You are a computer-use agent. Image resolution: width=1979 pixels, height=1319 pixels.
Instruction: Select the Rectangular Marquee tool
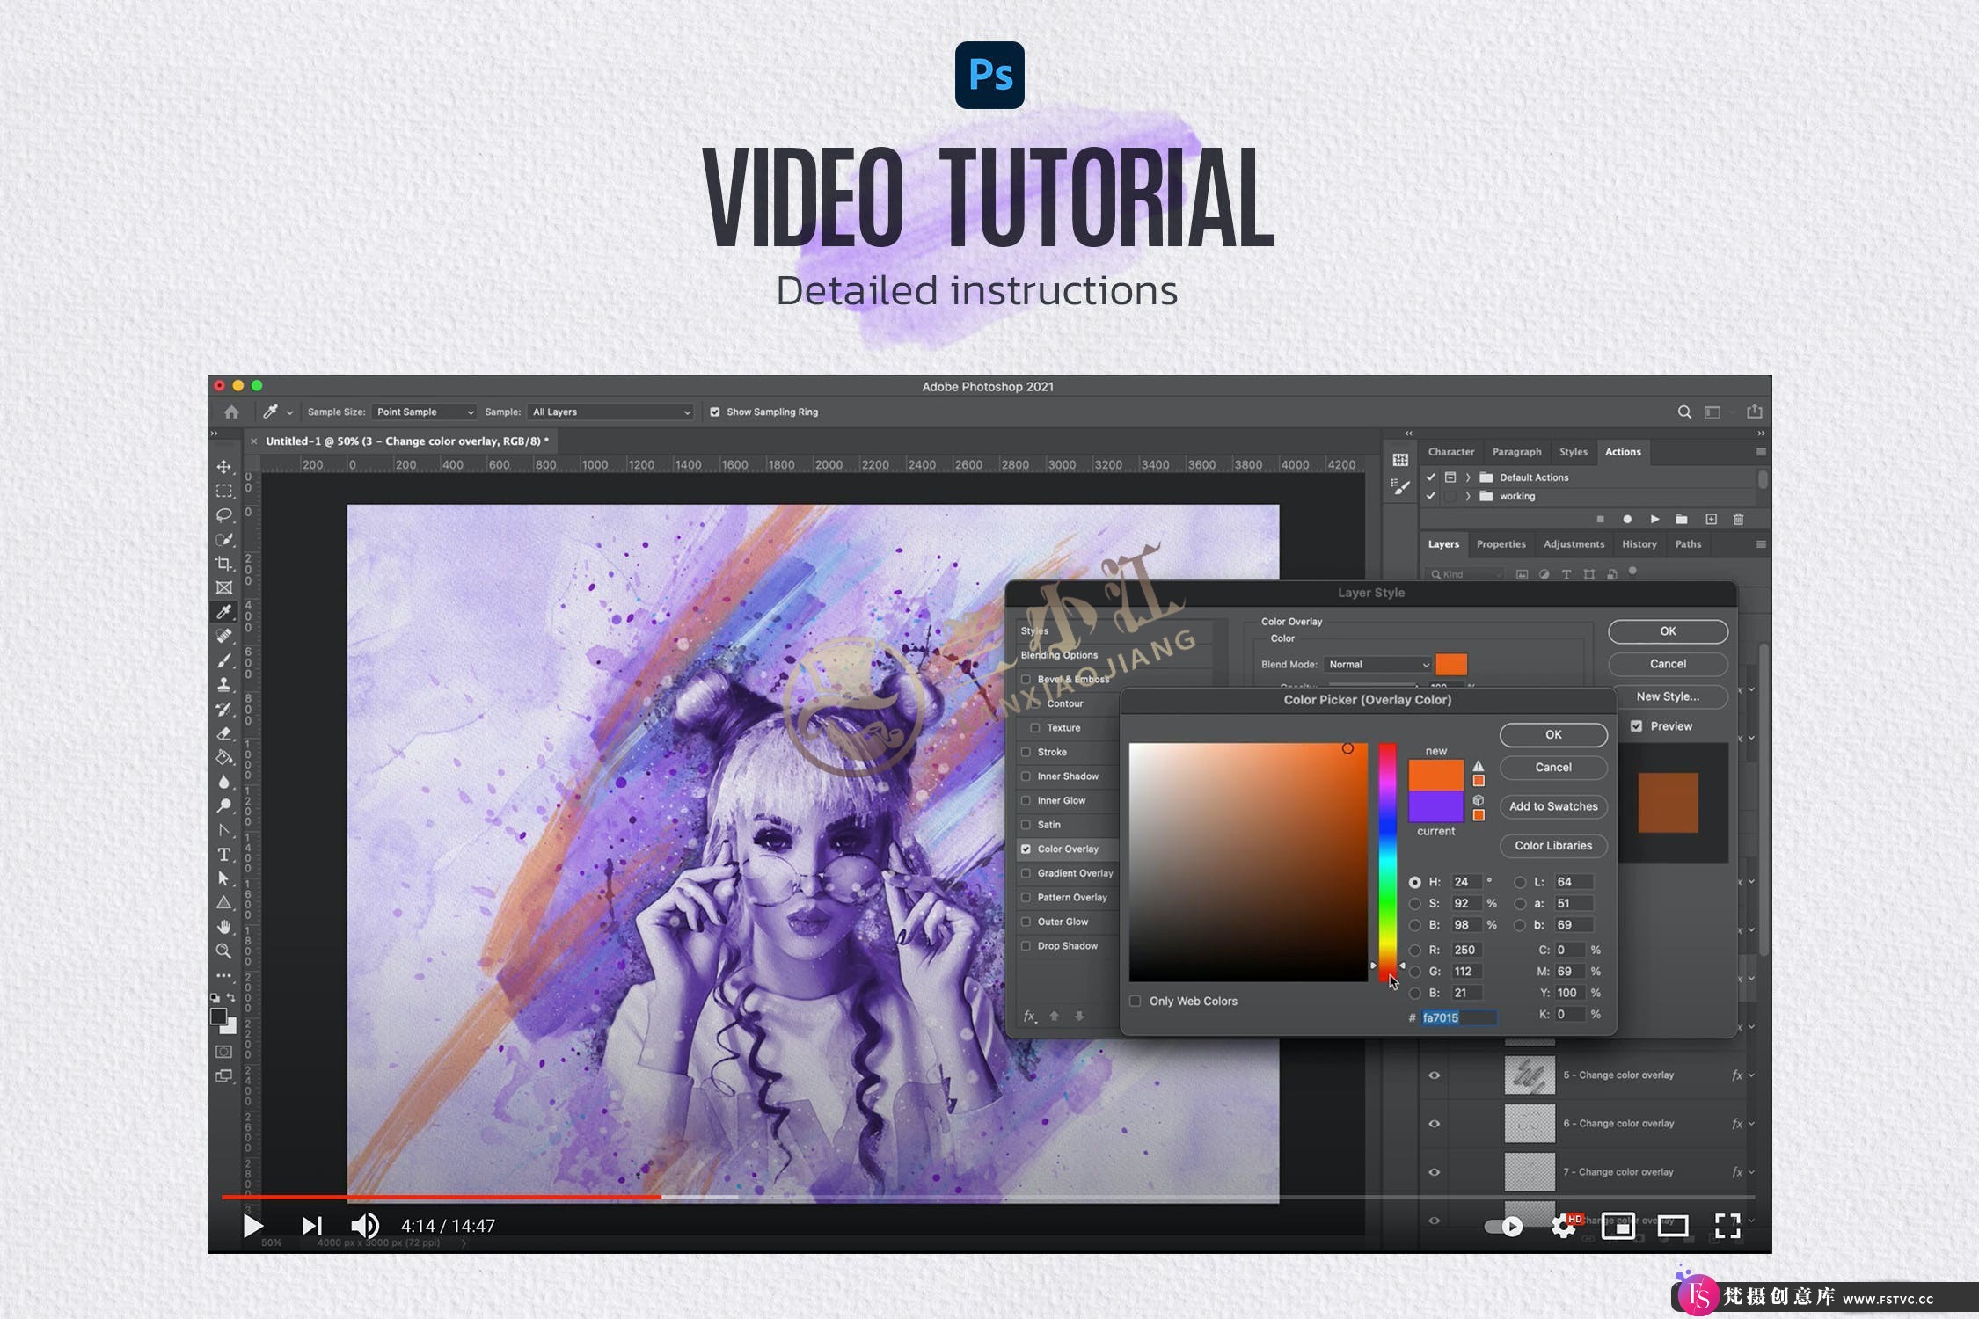pos(224,491)
